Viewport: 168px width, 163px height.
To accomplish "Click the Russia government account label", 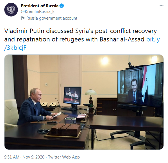I will [52, 18].
